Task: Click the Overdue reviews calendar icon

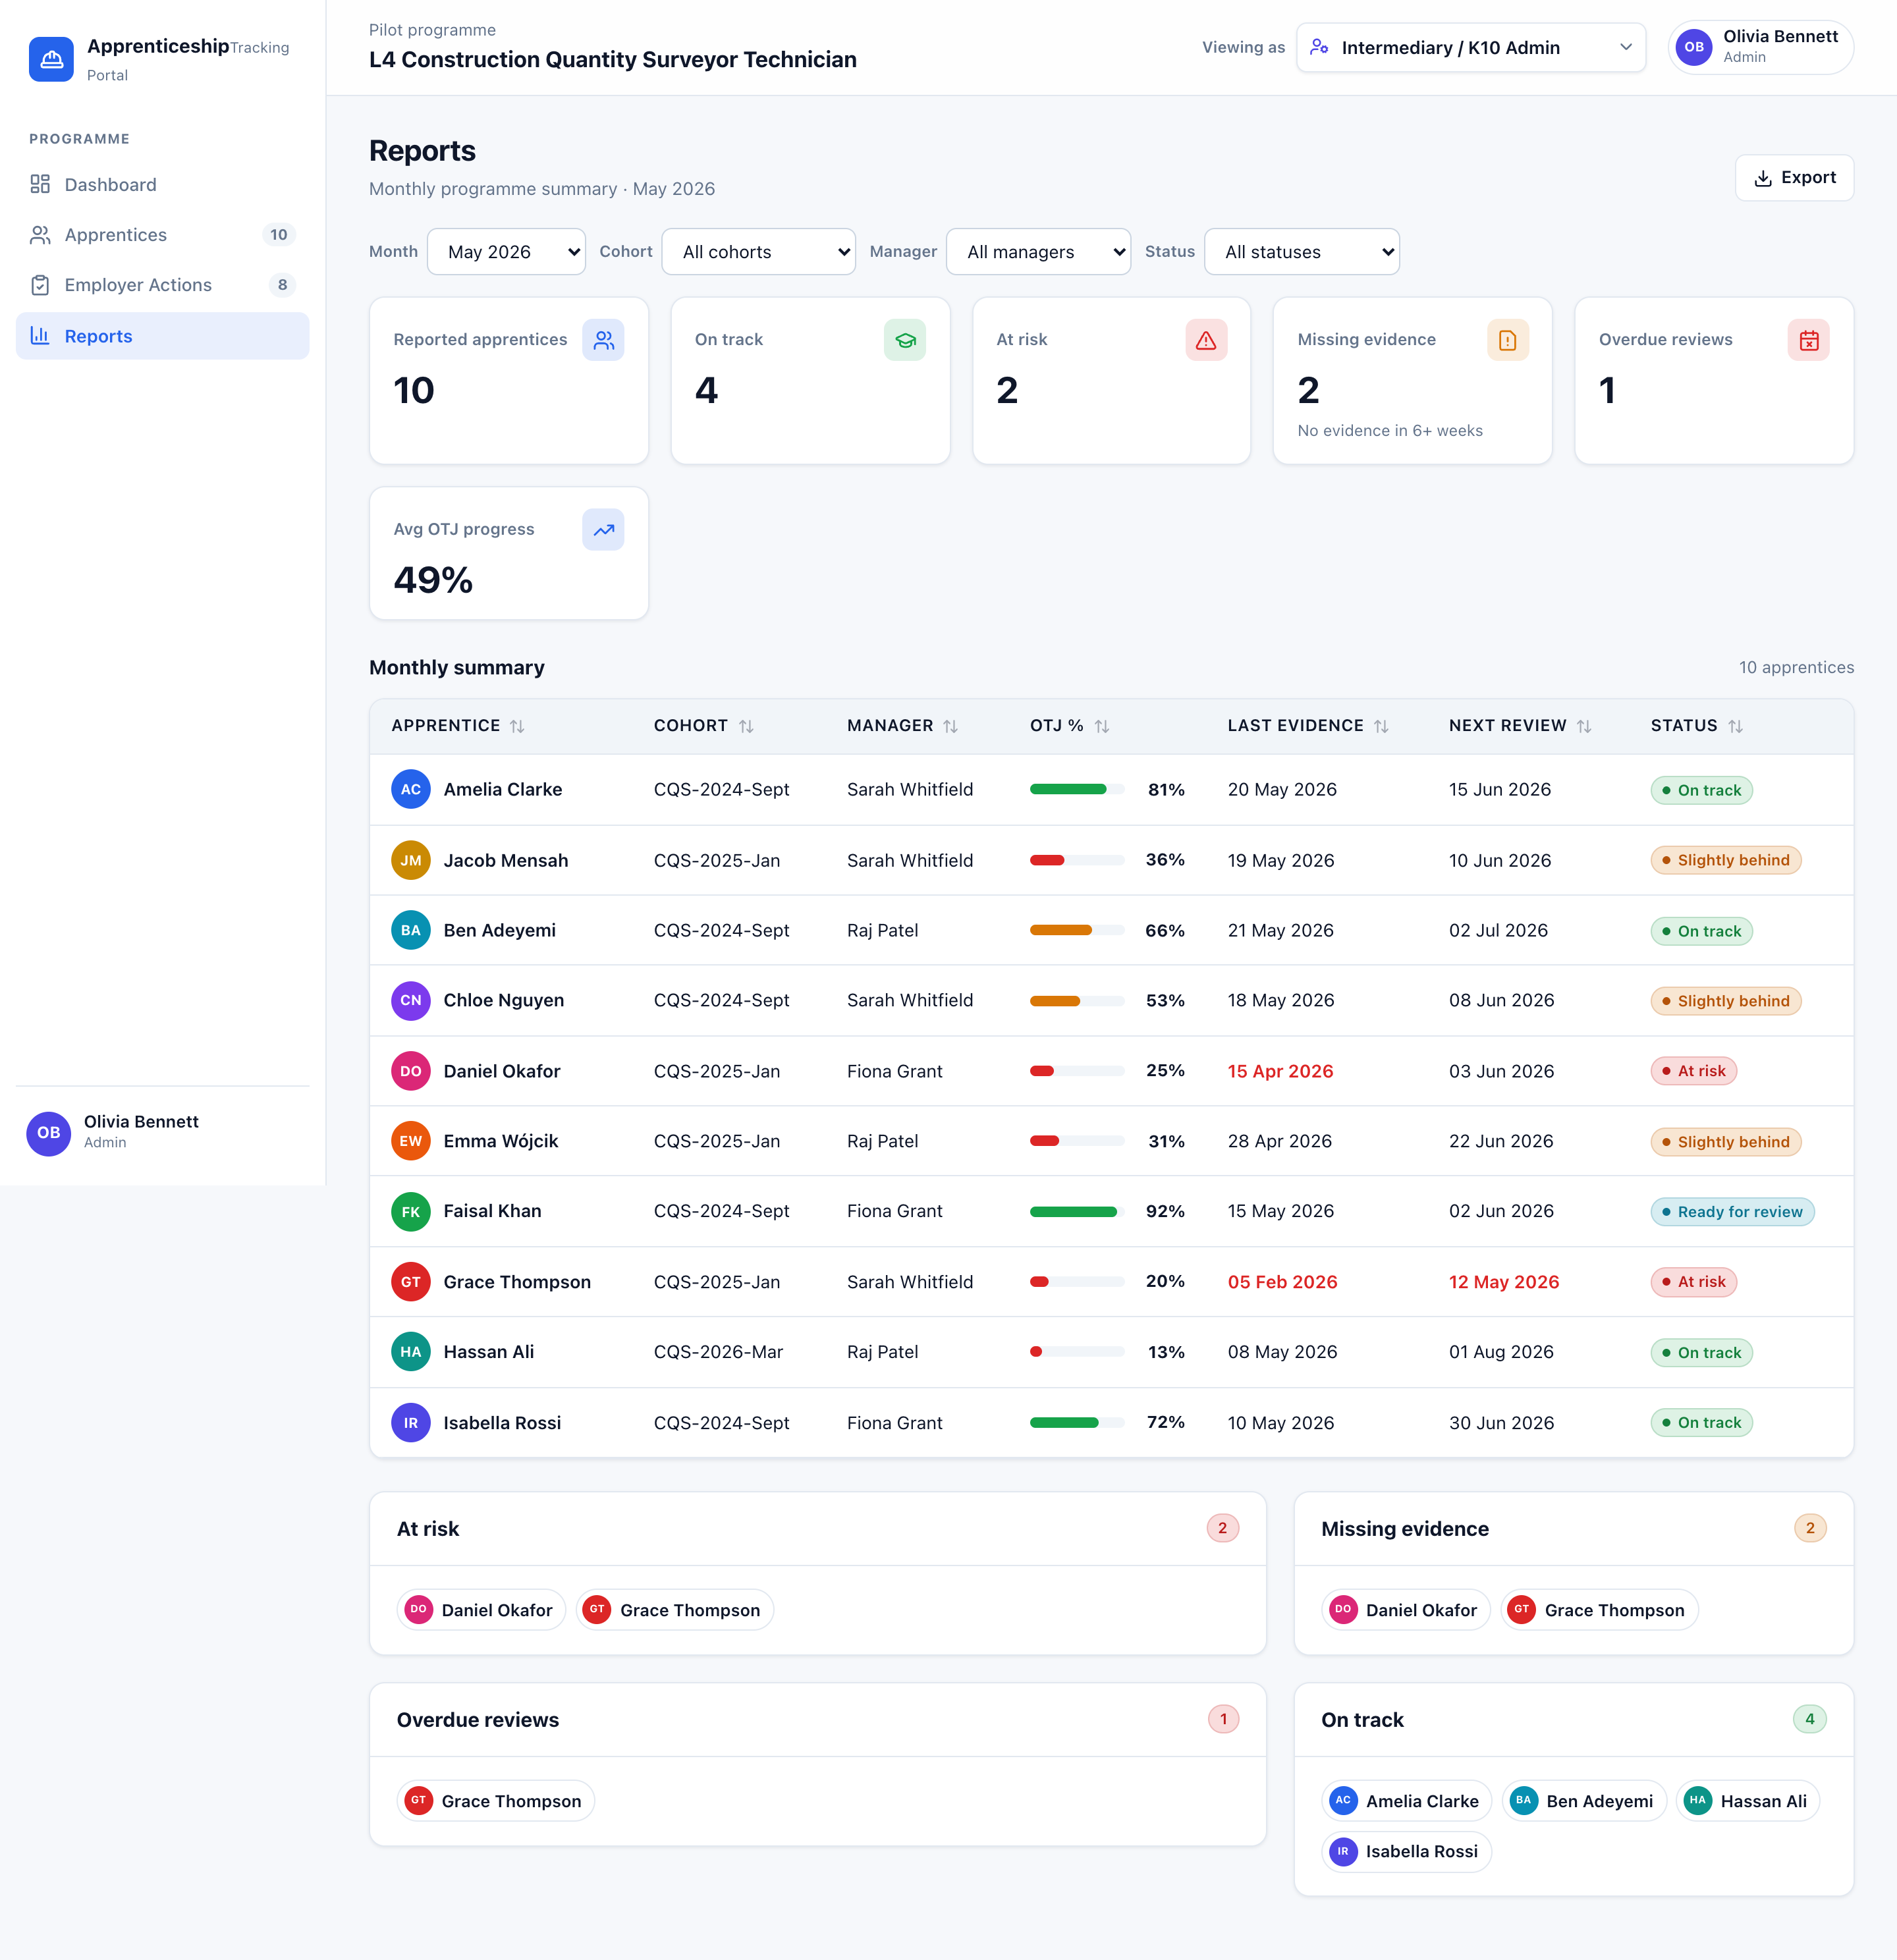Action: (x=1809, y=340)
